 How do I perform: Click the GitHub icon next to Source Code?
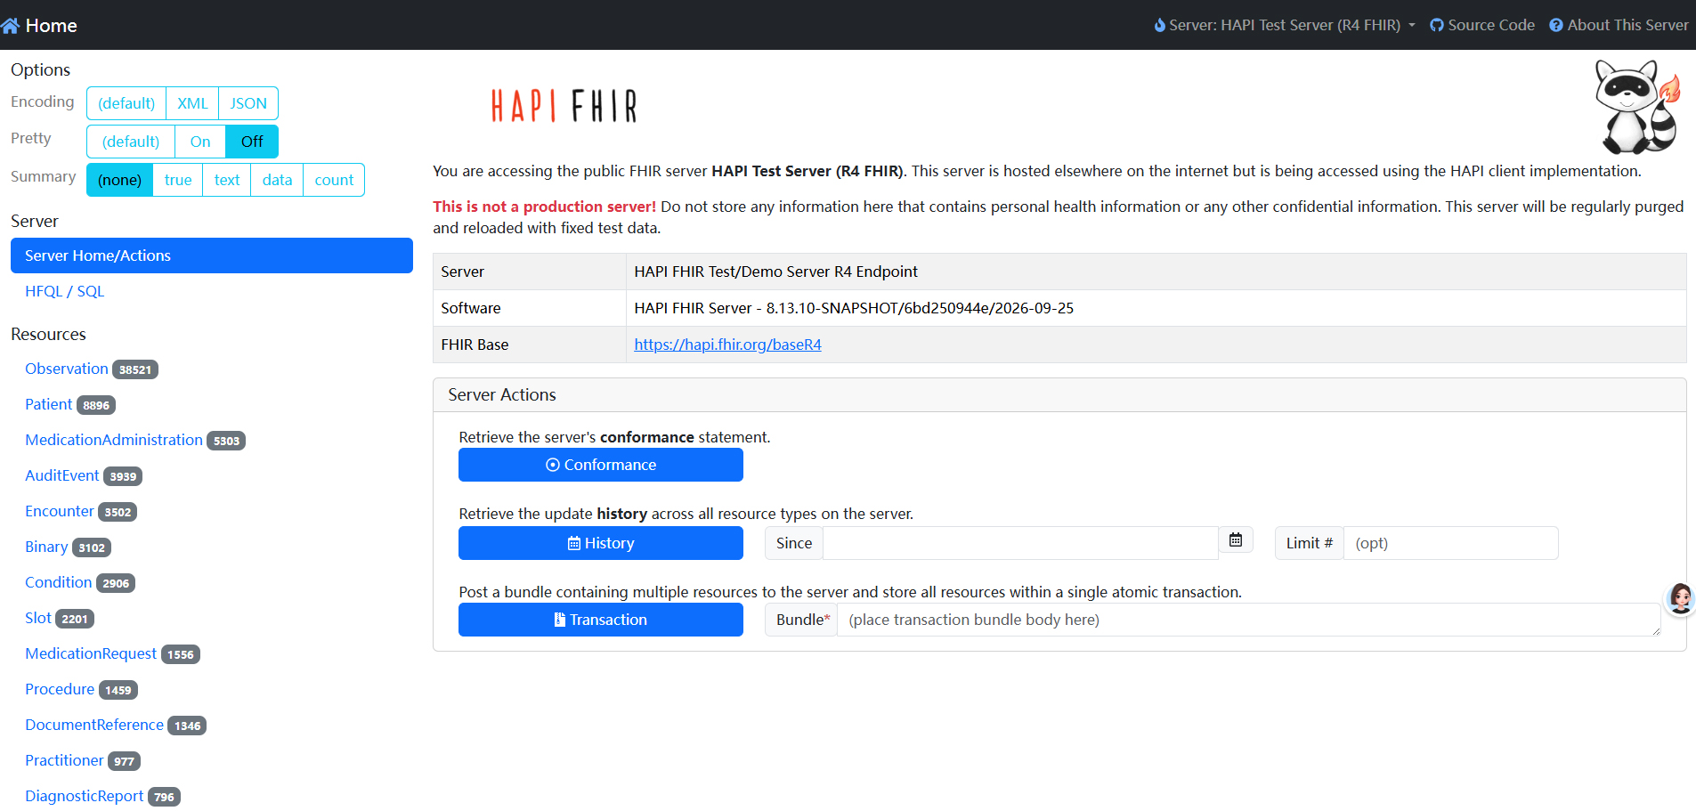1437,25
